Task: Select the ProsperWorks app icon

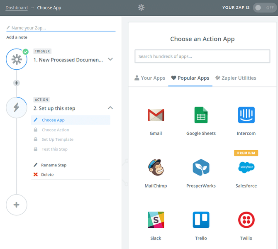Action: [x=201, y=167]
